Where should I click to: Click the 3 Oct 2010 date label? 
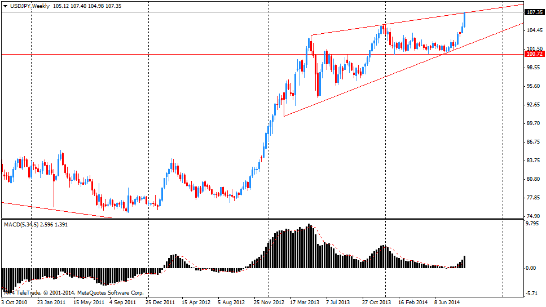coord(14,302)
